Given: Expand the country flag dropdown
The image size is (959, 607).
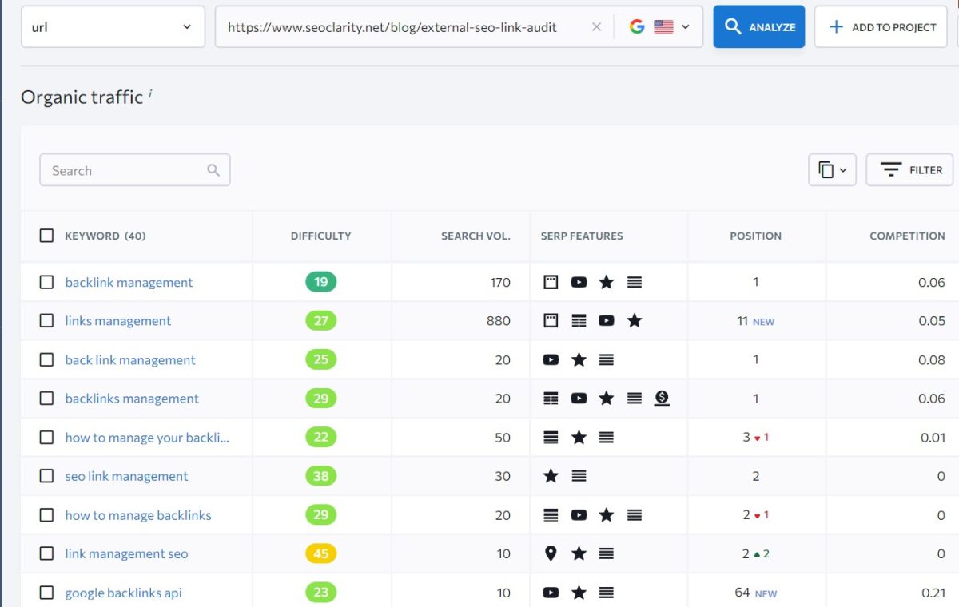Looking at the screenshot, I should [671, 26].
